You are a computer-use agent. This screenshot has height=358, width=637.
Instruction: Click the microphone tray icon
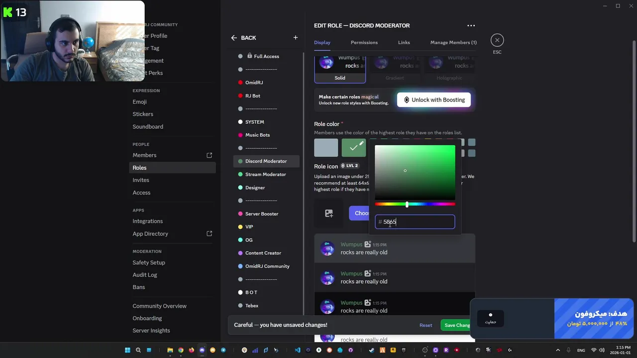click(x=569, y=350)
